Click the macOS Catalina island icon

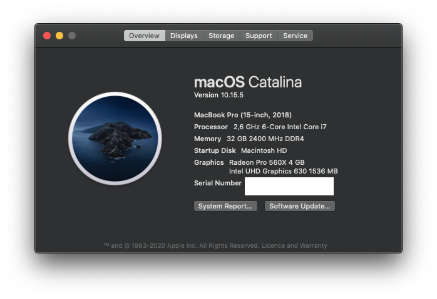tap(115, 139)
